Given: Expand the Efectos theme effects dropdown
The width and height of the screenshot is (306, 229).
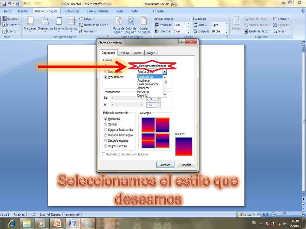Looking at the screenshot, I should 11,31.
